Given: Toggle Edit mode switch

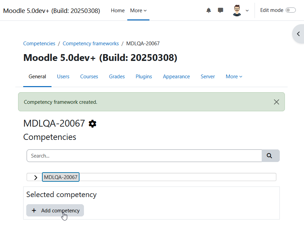Looking at the screenshot, I should point(290,10).
